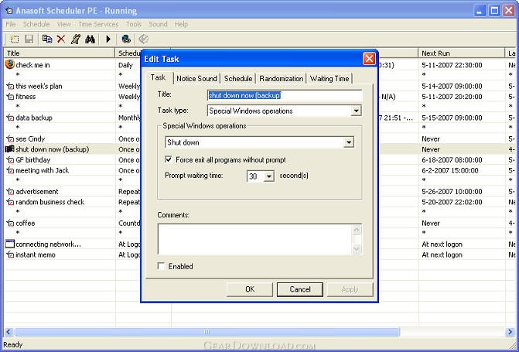This screenshot has height=352, width=519.
Task: Click the Apply button
Action: (350, 289)
